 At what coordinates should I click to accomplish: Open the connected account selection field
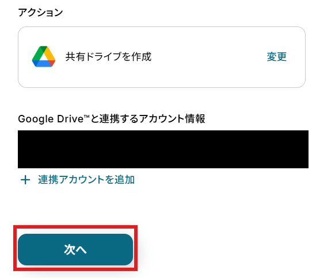coord(163,149)
